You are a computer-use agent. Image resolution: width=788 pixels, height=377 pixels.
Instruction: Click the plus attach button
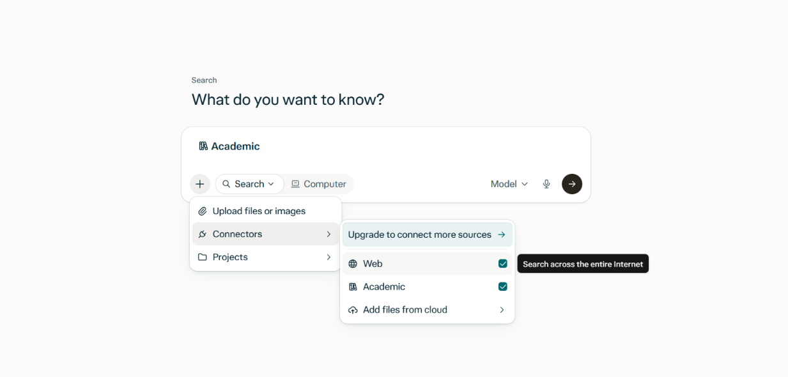point(200,184)
